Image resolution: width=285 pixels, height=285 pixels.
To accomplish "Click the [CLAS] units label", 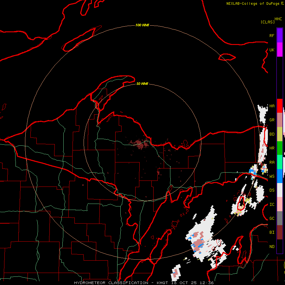I will [268, 22].
